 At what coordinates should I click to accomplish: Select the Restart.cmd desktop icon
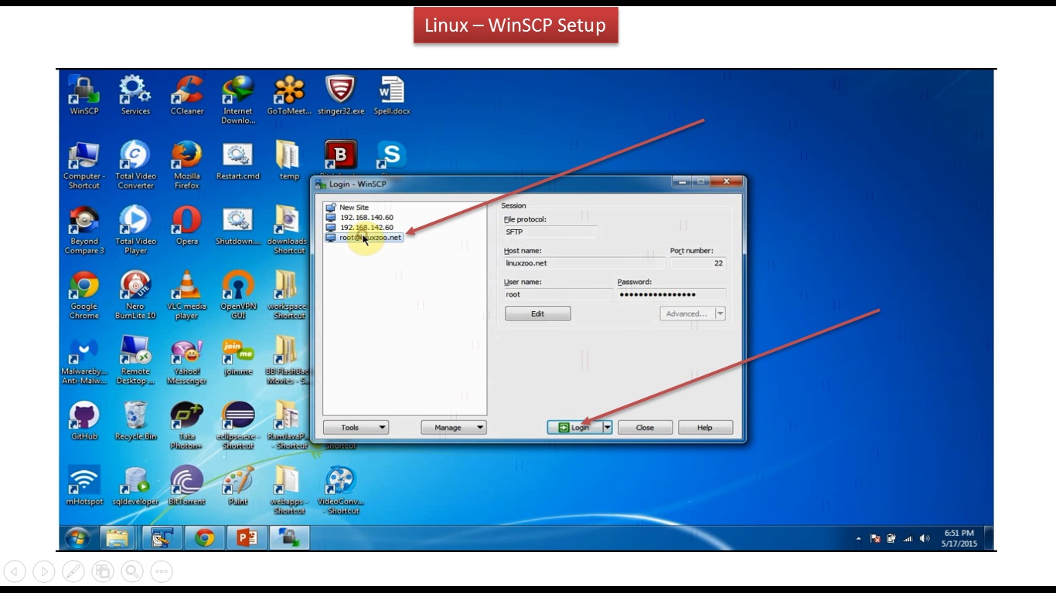point(238,161)
